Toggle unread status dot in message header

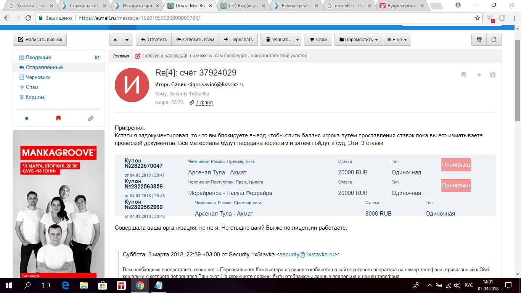(479, 75)
